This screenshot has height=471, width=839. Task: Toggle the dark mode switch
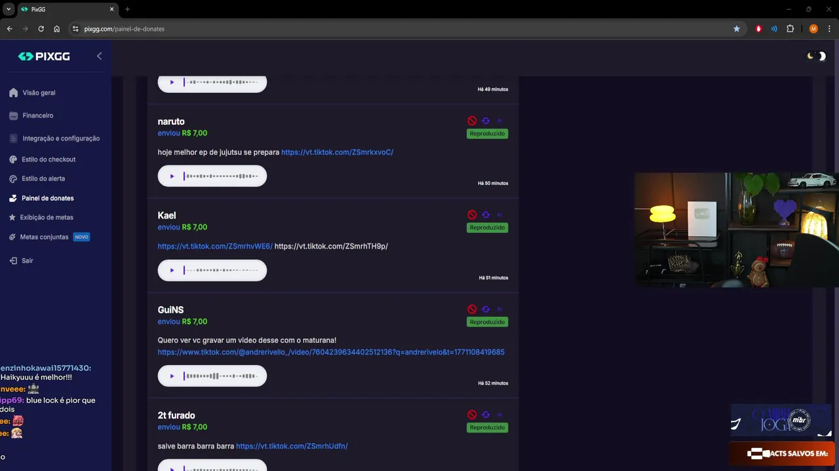[817, 56]
